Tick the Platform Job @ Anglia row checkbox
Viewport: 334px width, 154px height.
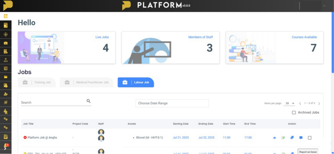pos(310,138)
